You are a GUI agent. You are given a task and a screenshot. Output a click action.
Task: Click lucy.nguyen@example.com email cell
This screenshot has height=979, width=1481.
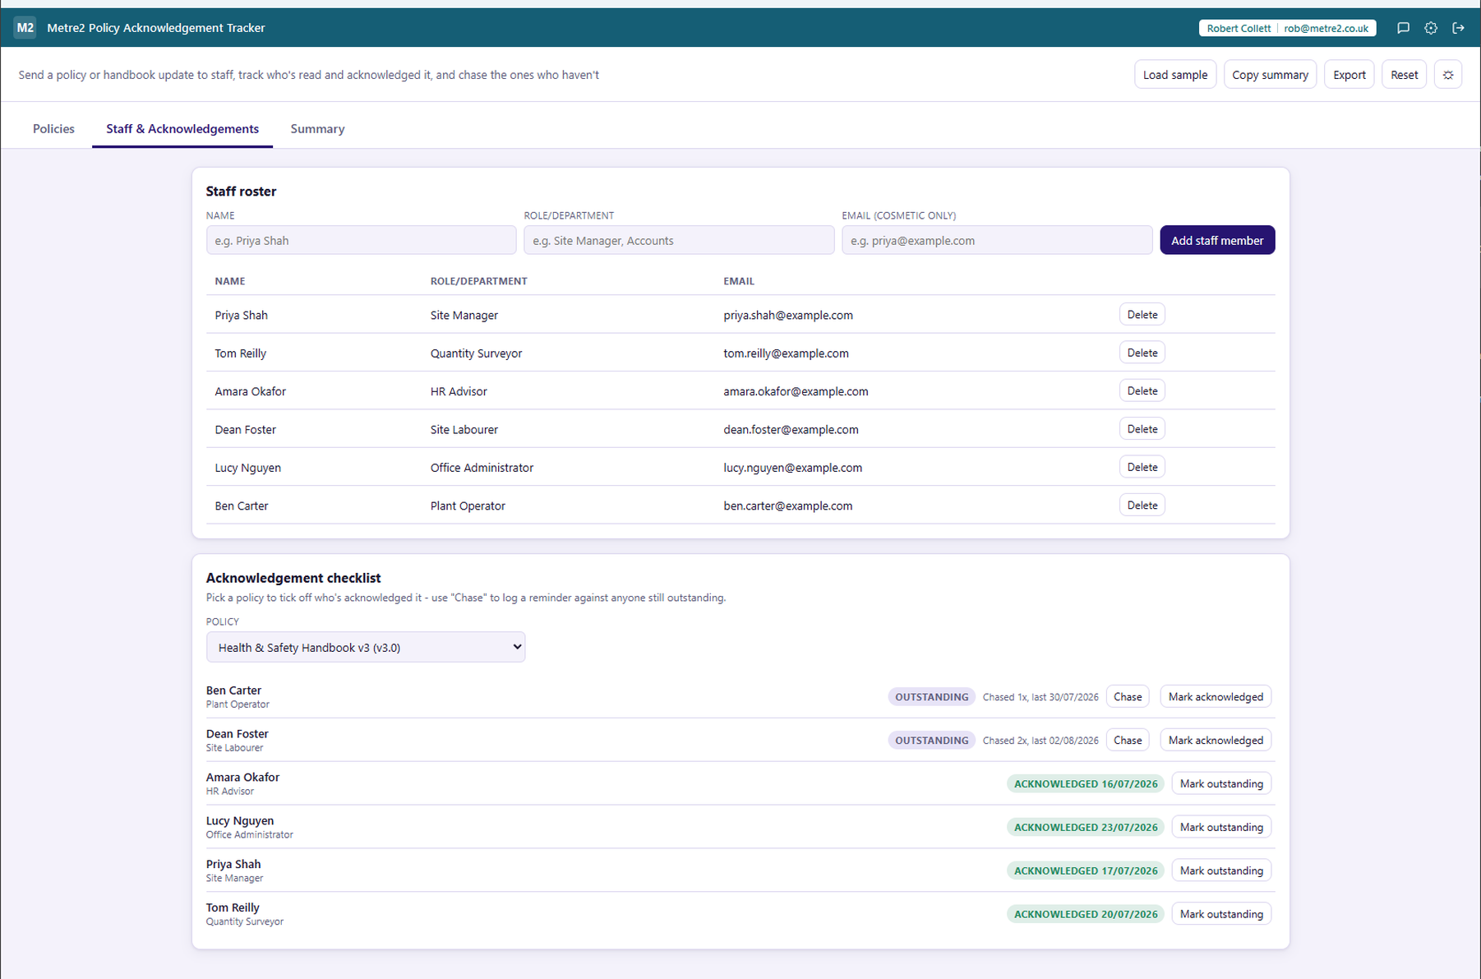792,468
